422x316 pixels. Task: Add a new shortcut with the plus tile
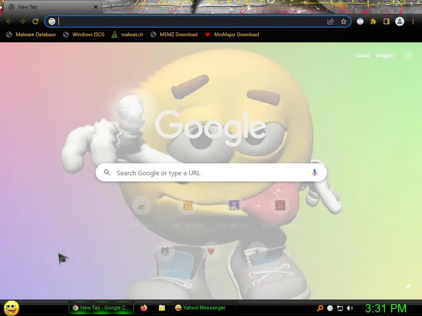(x=257, y=251)
